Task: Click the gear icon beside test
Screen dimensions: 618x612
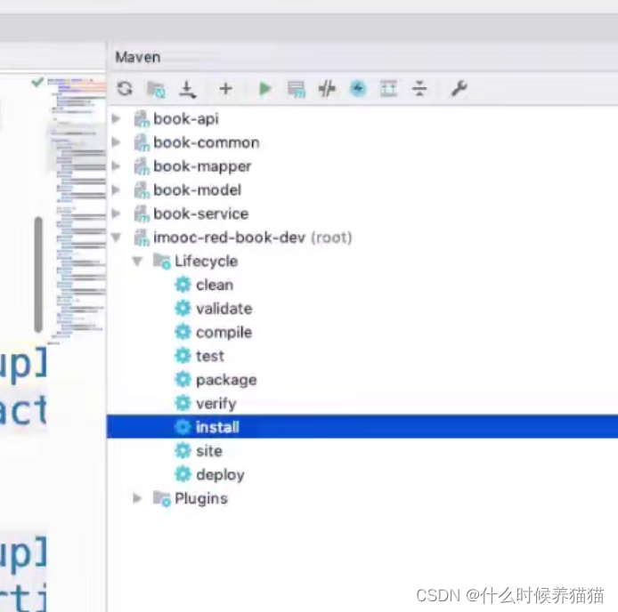Action: pyautogui.click(x=183, y=356)
